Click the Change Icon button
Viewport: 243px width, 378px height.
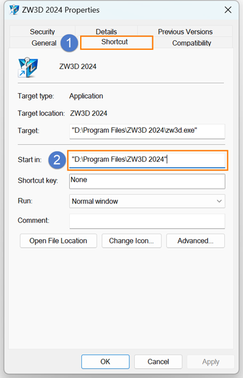coord(131,240)
